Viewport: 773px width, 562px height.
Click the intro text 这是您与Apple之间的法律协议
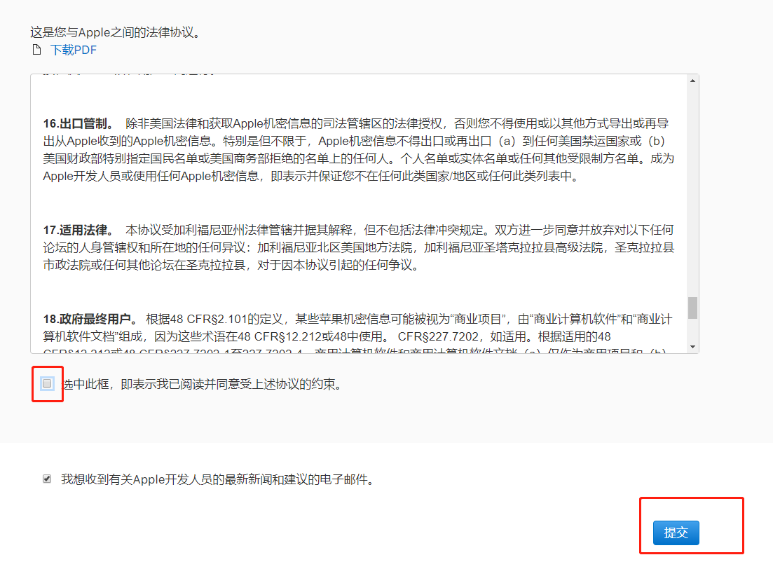click(x=115, y=32)
